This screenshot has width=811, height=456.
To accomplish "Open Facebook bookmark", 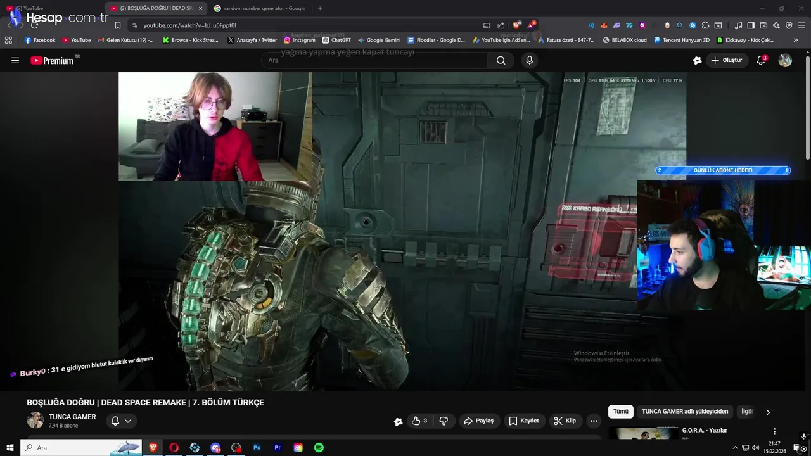I will point(40,40).
